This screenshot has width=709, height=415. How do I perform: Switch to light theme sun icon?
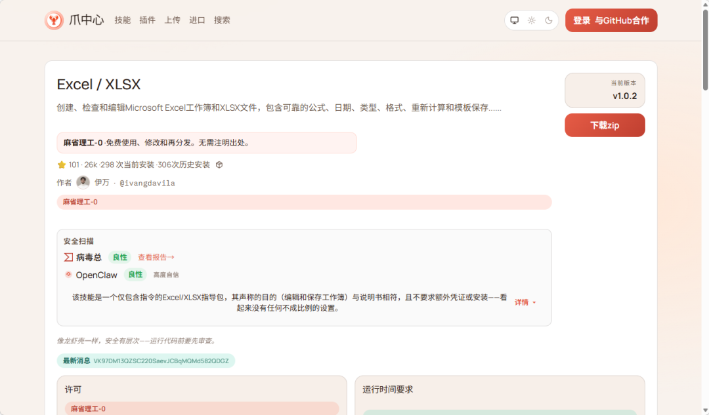pyautogui.click(x=532, y=20)
